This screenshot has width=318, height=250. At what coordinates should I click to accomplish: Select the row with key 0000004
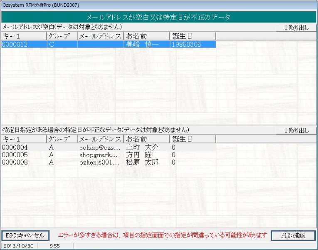(x=108, y=147)
